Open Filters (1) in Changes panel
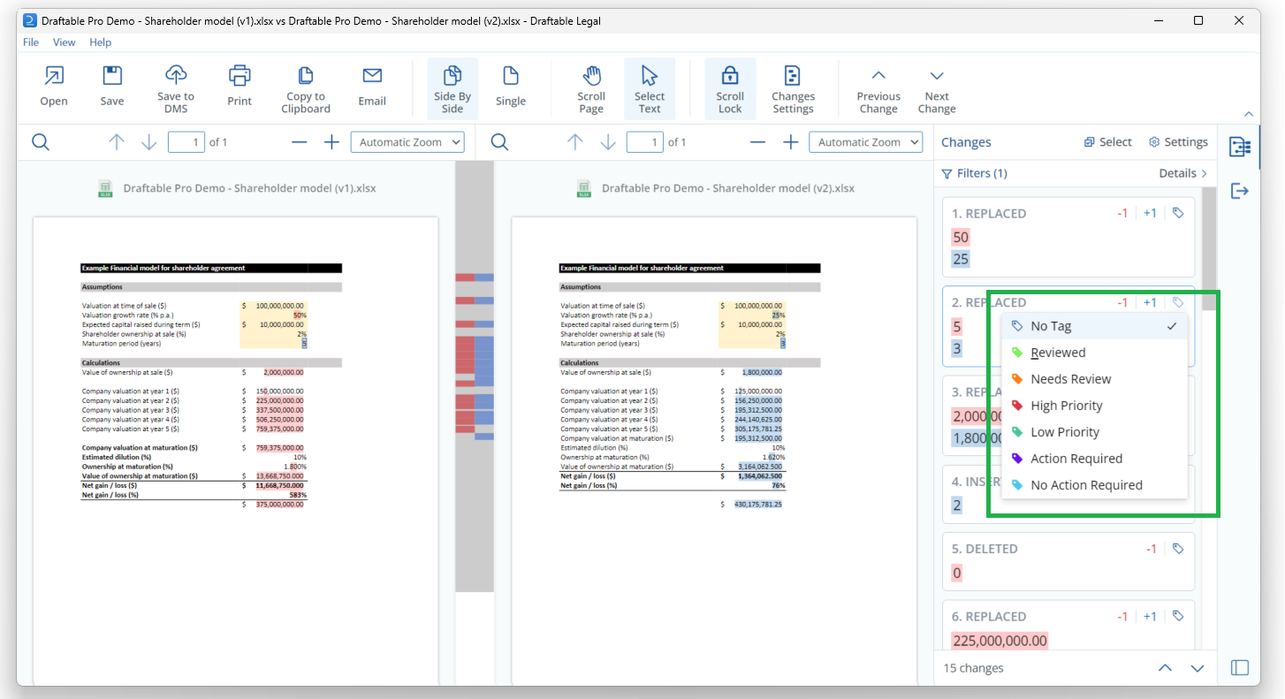 (x=974, y=173)
